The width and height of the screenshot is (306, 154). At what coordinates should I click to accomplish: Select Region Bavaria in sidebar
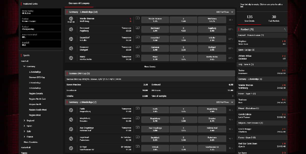point(36,94)
